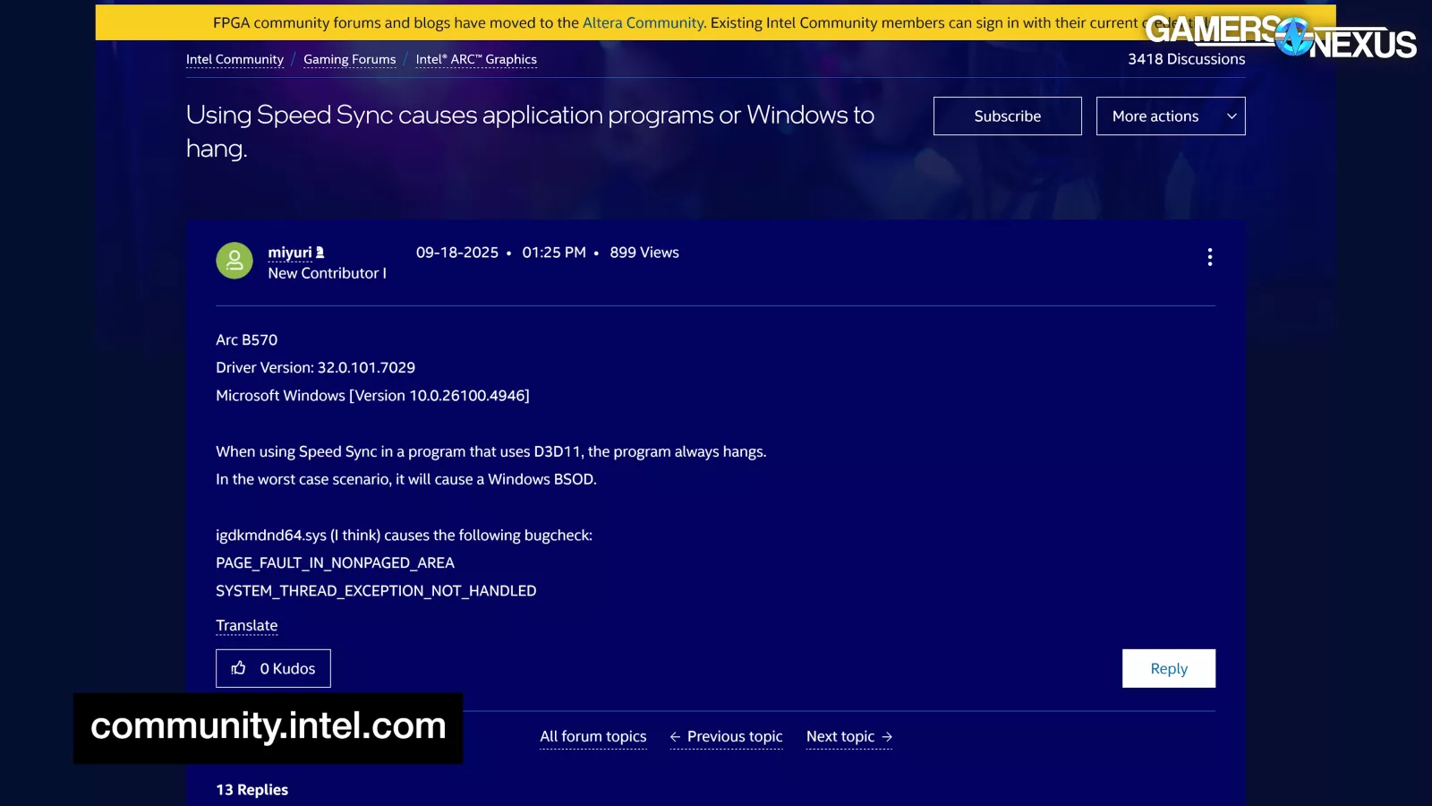This screenshot has width=1432, height=806.
Task: Go to All forum topics
Action: pyautogui.click(x=592, y=737)
